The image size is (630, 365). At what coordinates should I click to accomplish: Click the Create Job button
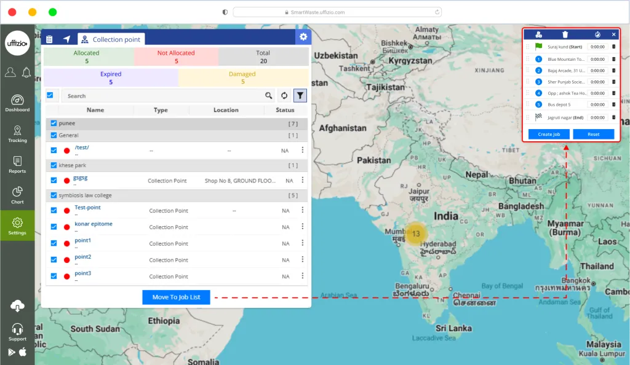click(548, 134)
